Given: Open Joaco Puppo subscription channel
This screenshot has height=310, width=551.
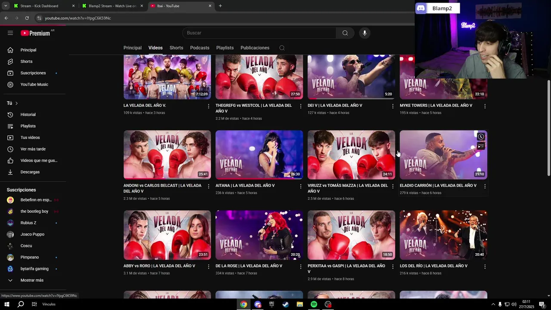Looking at the screenshot, I should pos(33,234).
